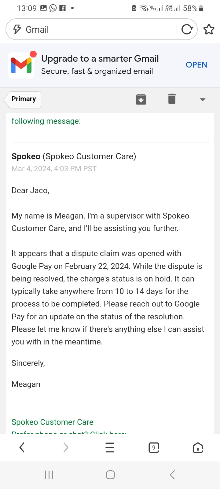The image size is (220, 489).
Task: Go to the browser home page
Action: click(198, 448)
